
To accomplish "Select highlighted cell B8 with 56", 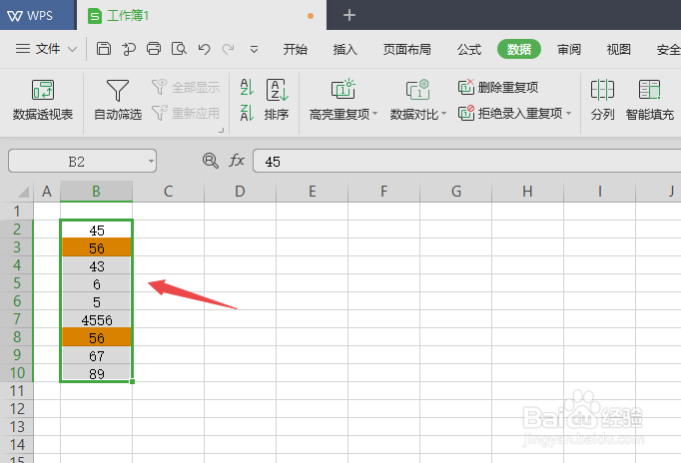I will click(x=97, y=337).
